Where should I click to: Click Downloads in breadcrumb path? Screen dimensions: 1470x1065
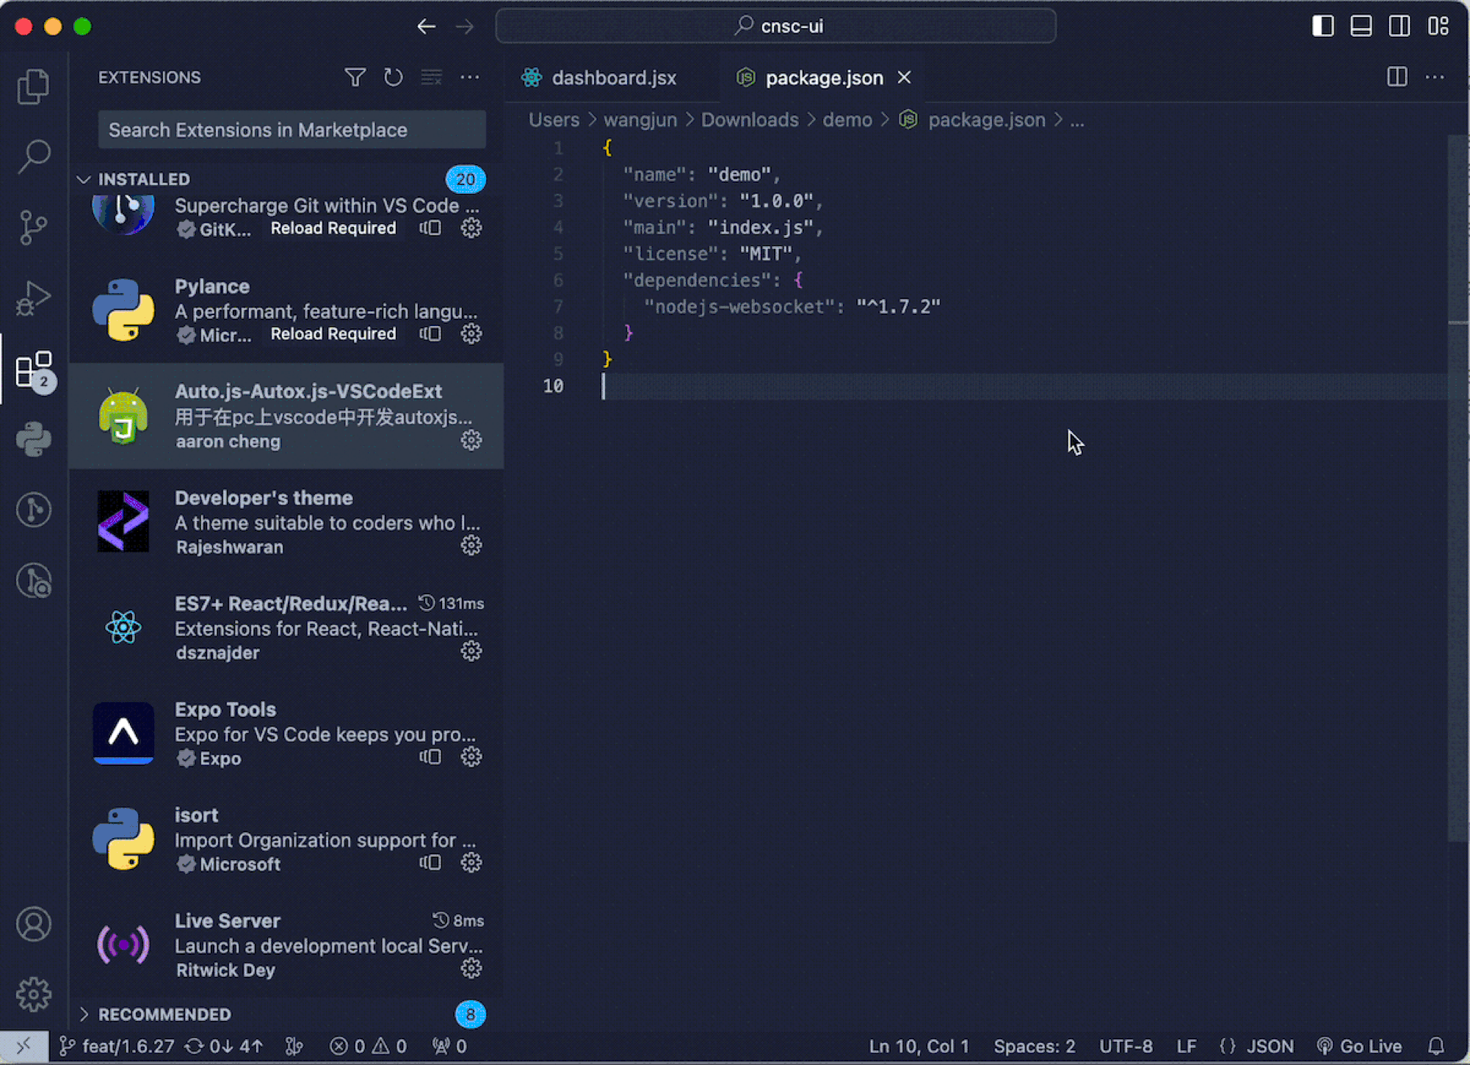(x=750, y=120)
